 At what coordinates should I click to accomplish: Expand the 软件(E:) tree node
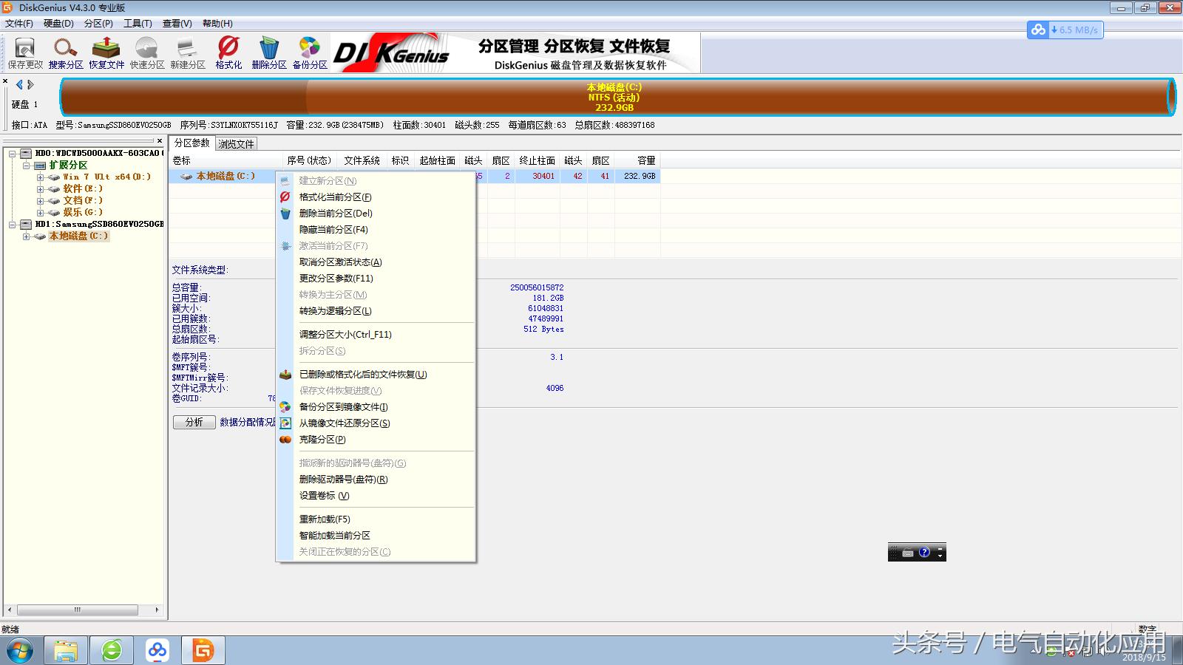[42, 188]
